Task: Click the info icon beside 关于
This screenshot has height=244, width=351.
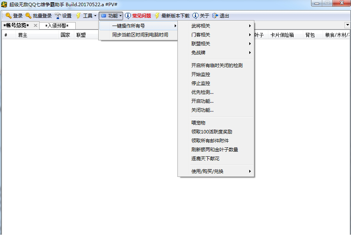Action: pos(195,16)
